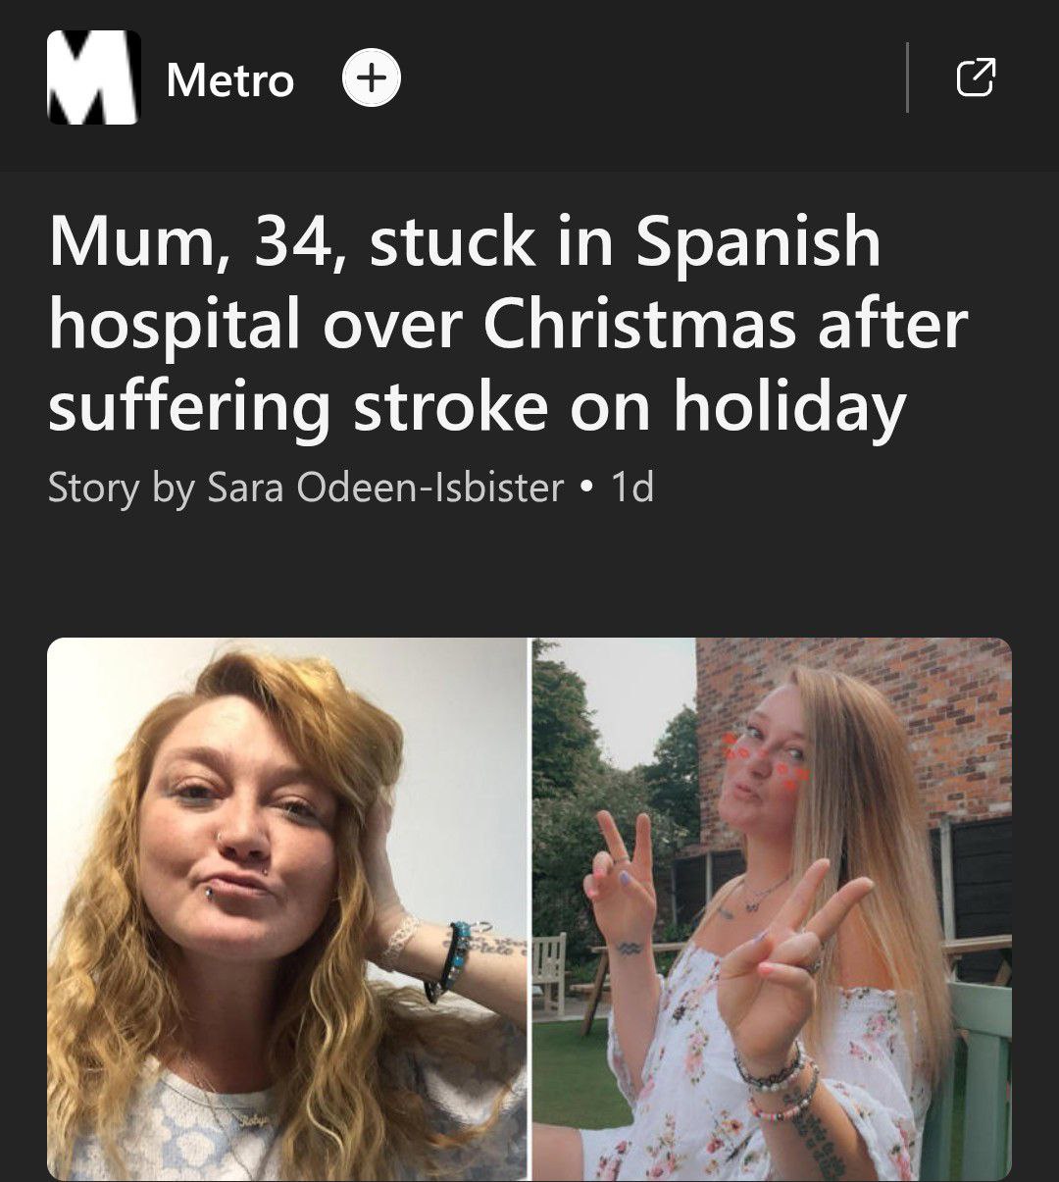Click headline line "hospital over Christmas after"
The width and height of the screenshot is (1059, 1182).
(x=507, y=325)
